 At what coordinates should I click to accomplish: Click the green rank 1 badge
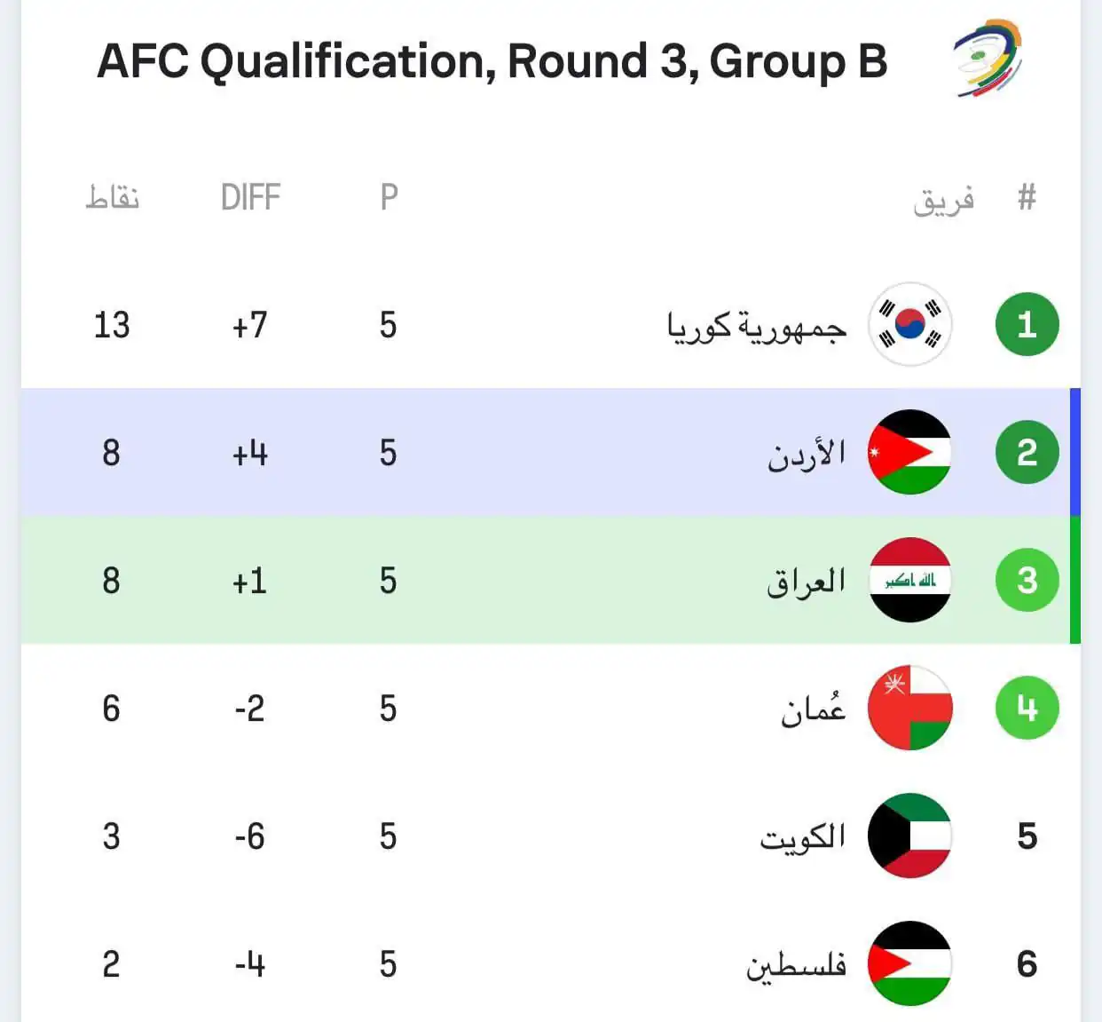click(x=1027, y=325)
